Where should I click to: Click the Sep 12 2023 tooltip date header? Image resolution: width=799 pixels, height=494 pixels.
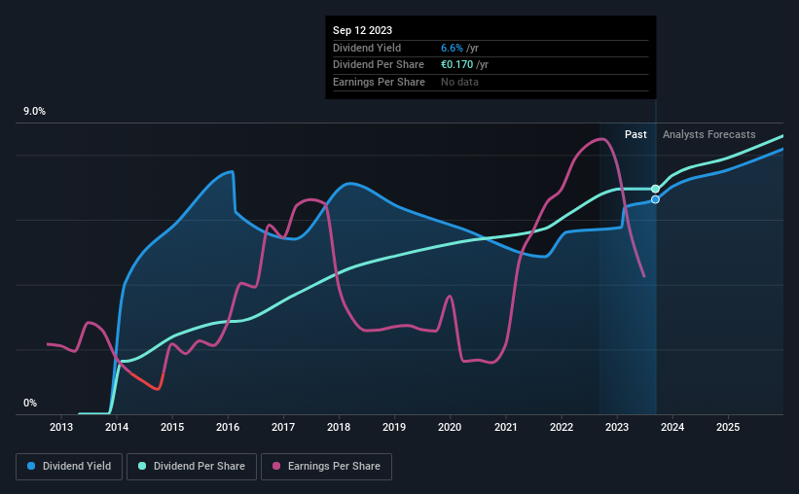point(362,30)
